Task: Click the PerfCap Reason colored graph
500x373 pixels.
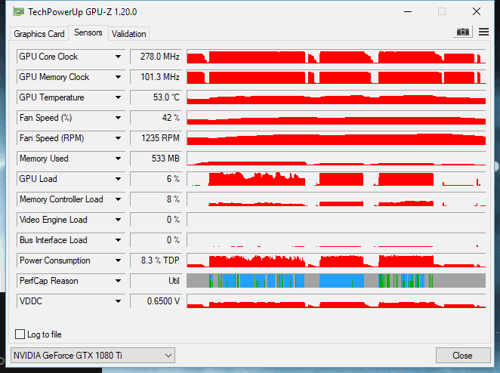Action: pos(336,281)
